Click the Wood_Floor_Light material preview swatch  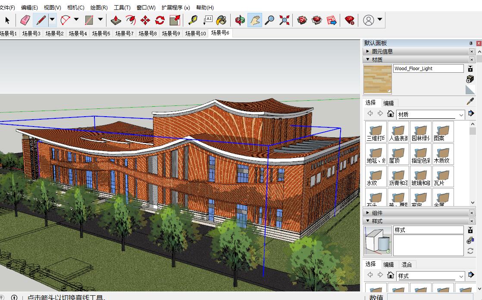(x=378, y=79)
